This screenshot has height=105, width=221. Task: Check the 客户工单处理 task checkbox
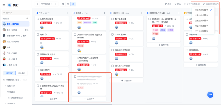pos(112,19)
